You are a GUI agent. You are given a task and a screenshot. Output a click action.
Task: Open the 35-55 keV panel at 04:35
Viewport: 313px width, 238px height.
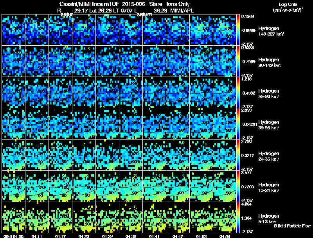click(131, 124)
